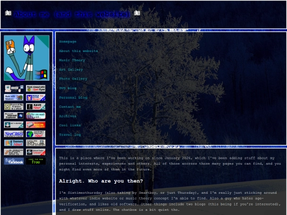Visit the Art Gallery link
The height and width of the screenshot is (215, 287).
[x=71, y=70]
